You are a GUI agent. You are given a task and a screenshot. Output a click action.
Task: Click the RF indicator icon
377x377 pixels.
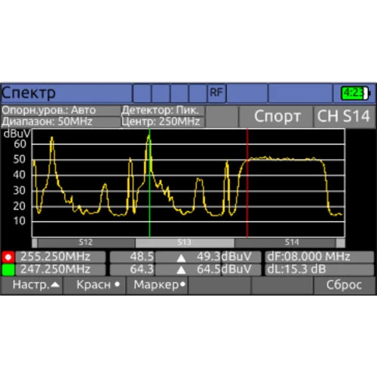[x=216, y=93]
